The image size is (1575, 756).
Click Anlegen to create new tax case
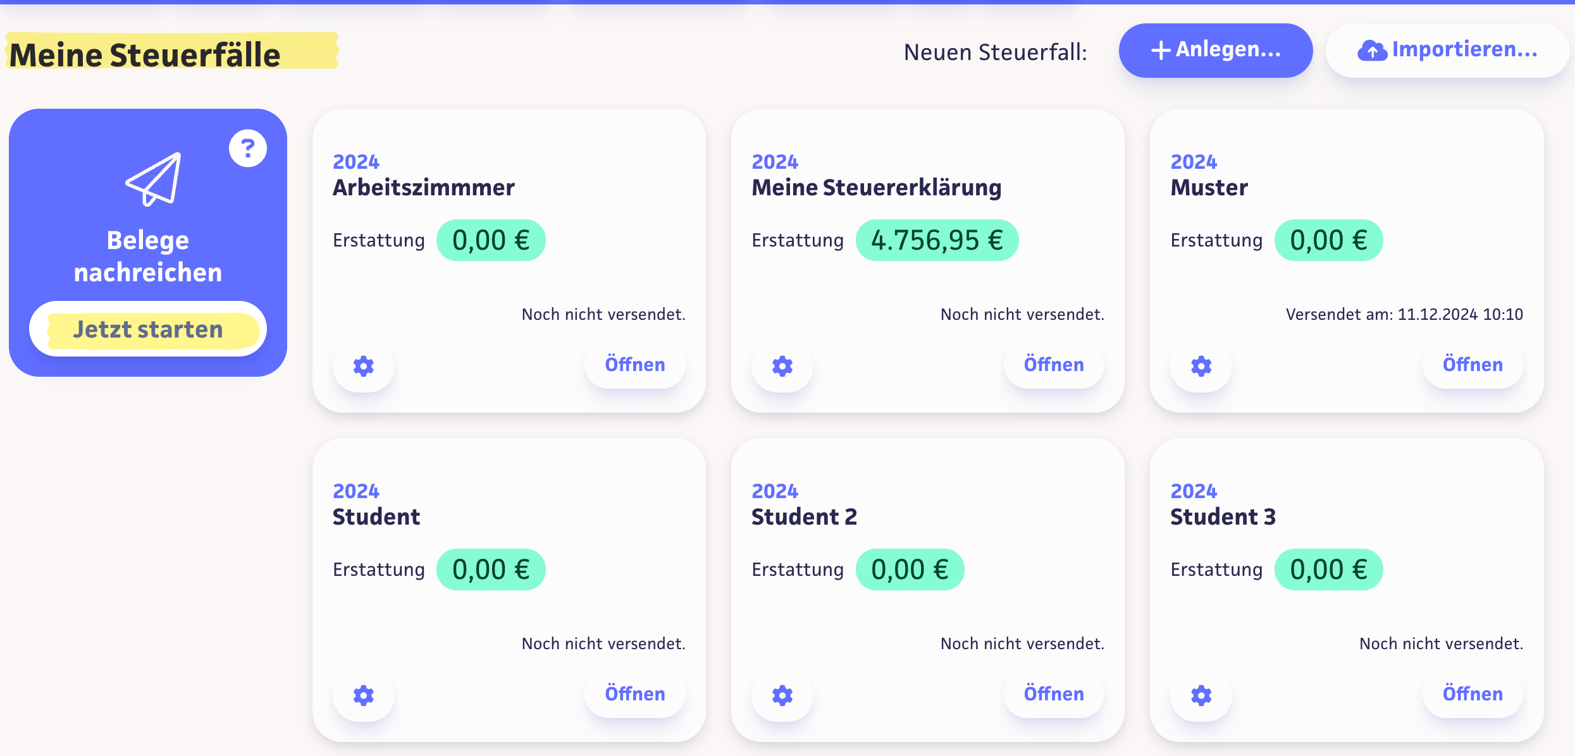[x=1215, y=51]
